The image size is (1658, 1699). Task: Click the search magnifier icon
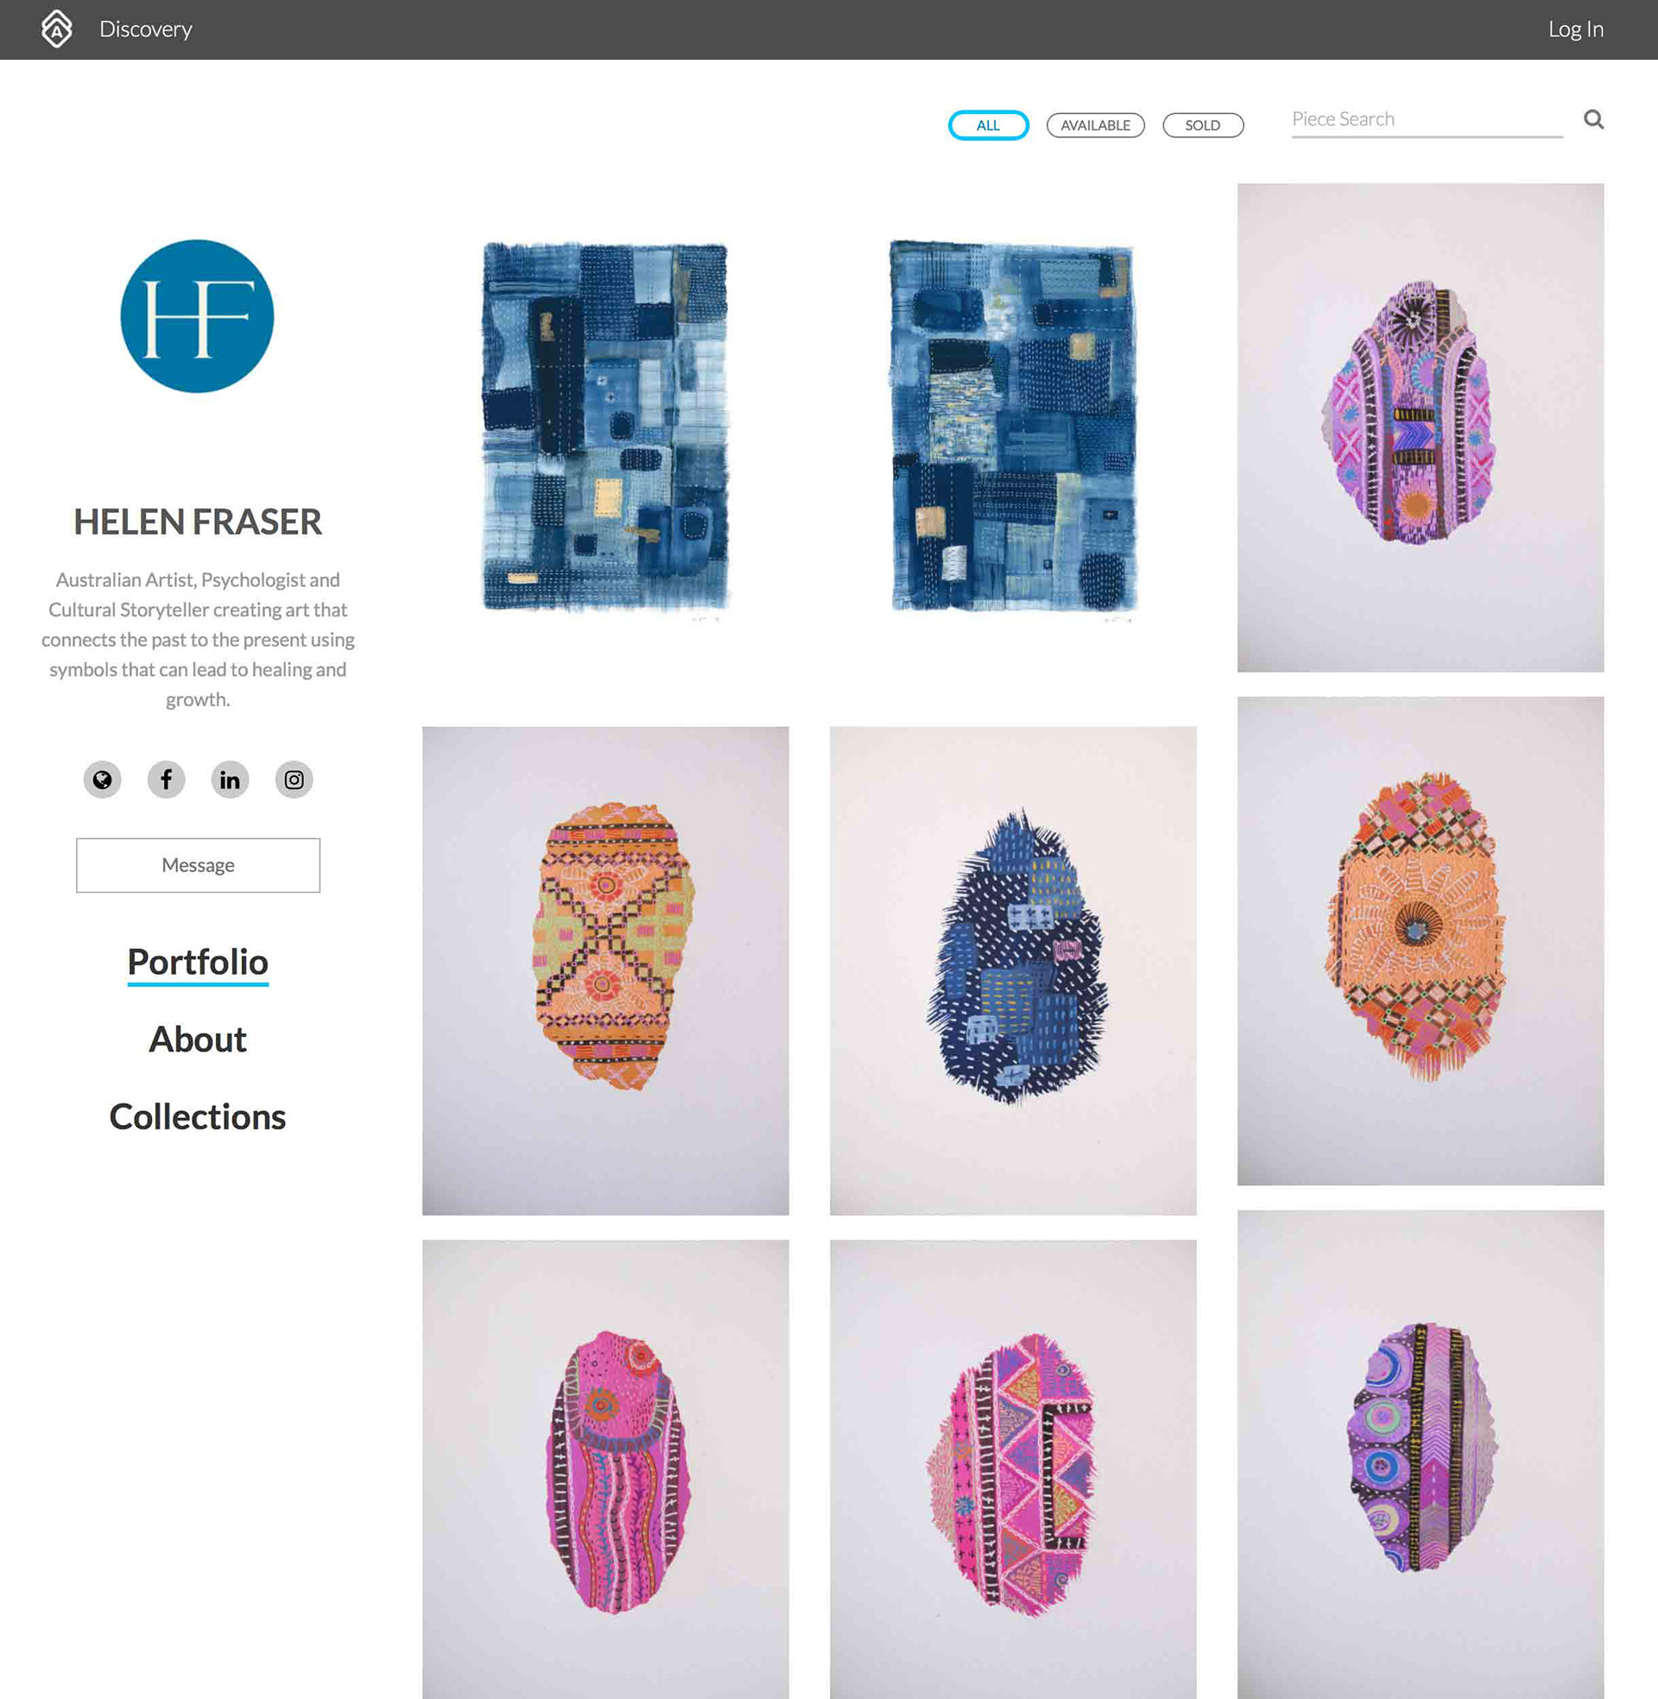(x=1593, y=119)
